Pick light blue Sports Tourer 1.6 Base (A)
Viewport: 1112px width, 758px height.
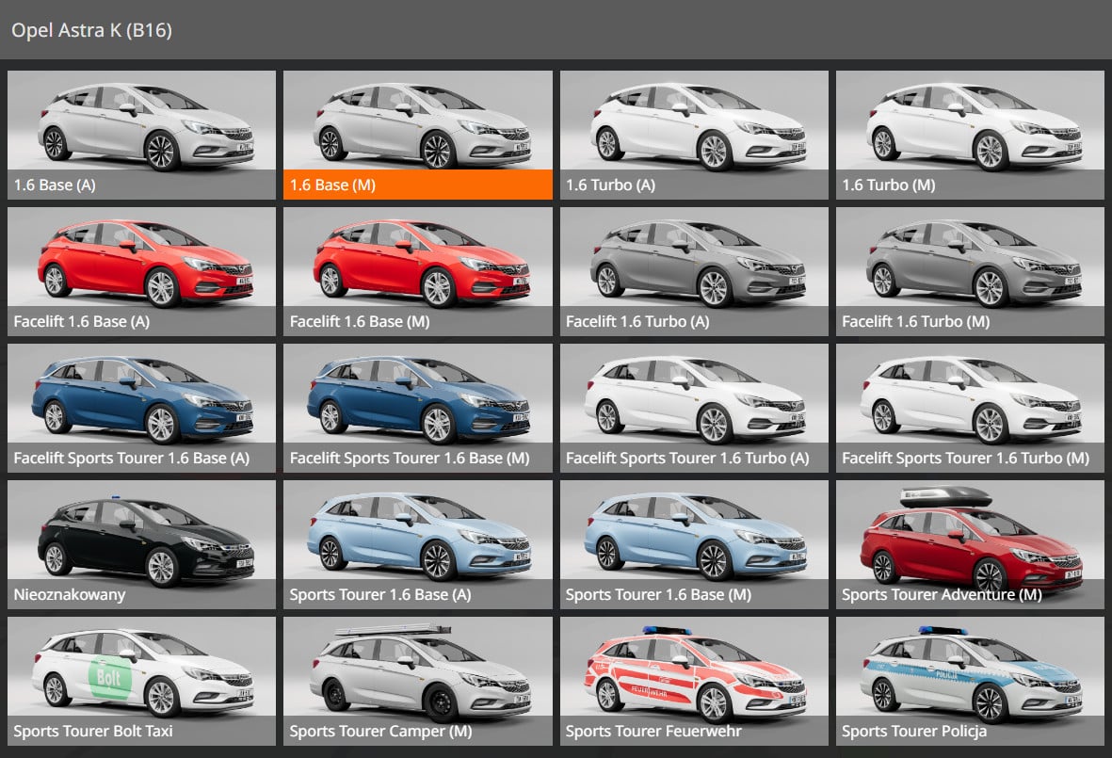point(417,544)
